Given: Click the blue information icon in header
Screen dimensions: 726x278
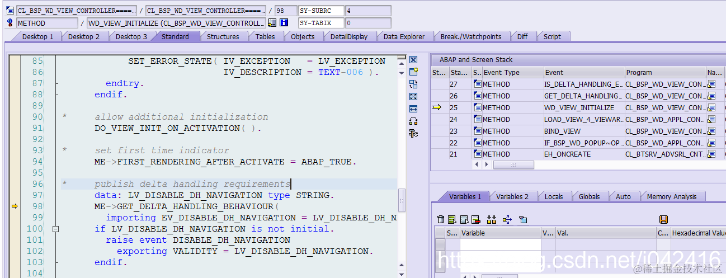Looking at the screenshot, I should (284, 23).
